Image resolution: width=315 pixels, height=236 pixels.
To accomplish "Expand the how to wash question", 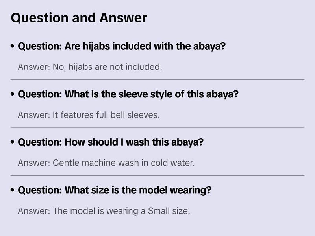I will 111,142.
